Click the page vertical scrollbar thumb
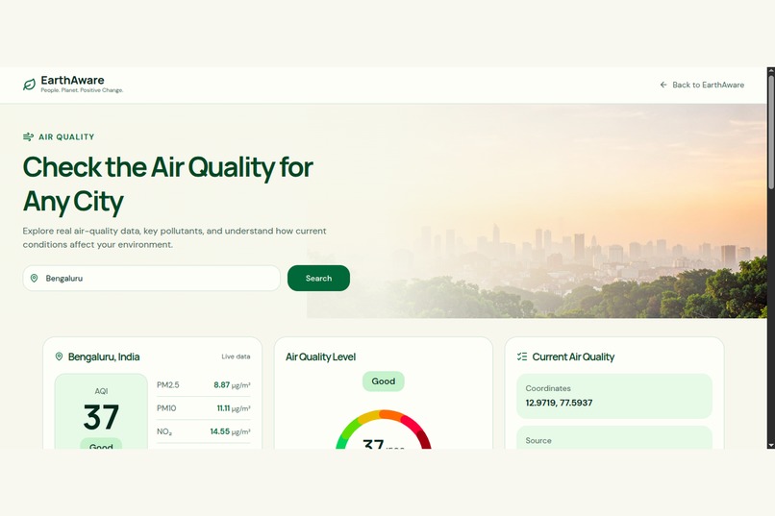The width and height of the screenshot is (775, 516). [770, 131]
